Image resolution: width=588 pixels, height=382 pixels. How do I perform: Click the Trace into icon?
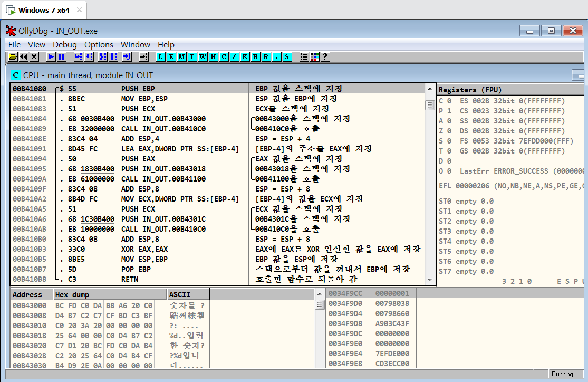point(103,56)
